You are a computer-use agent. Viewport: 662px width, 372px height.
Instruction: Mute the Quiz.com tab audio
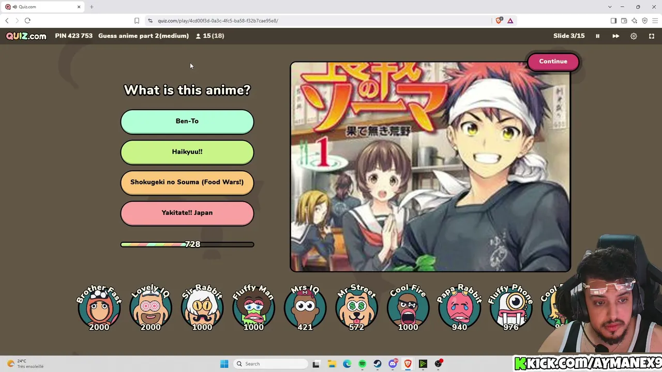click(x=14, y=7)
